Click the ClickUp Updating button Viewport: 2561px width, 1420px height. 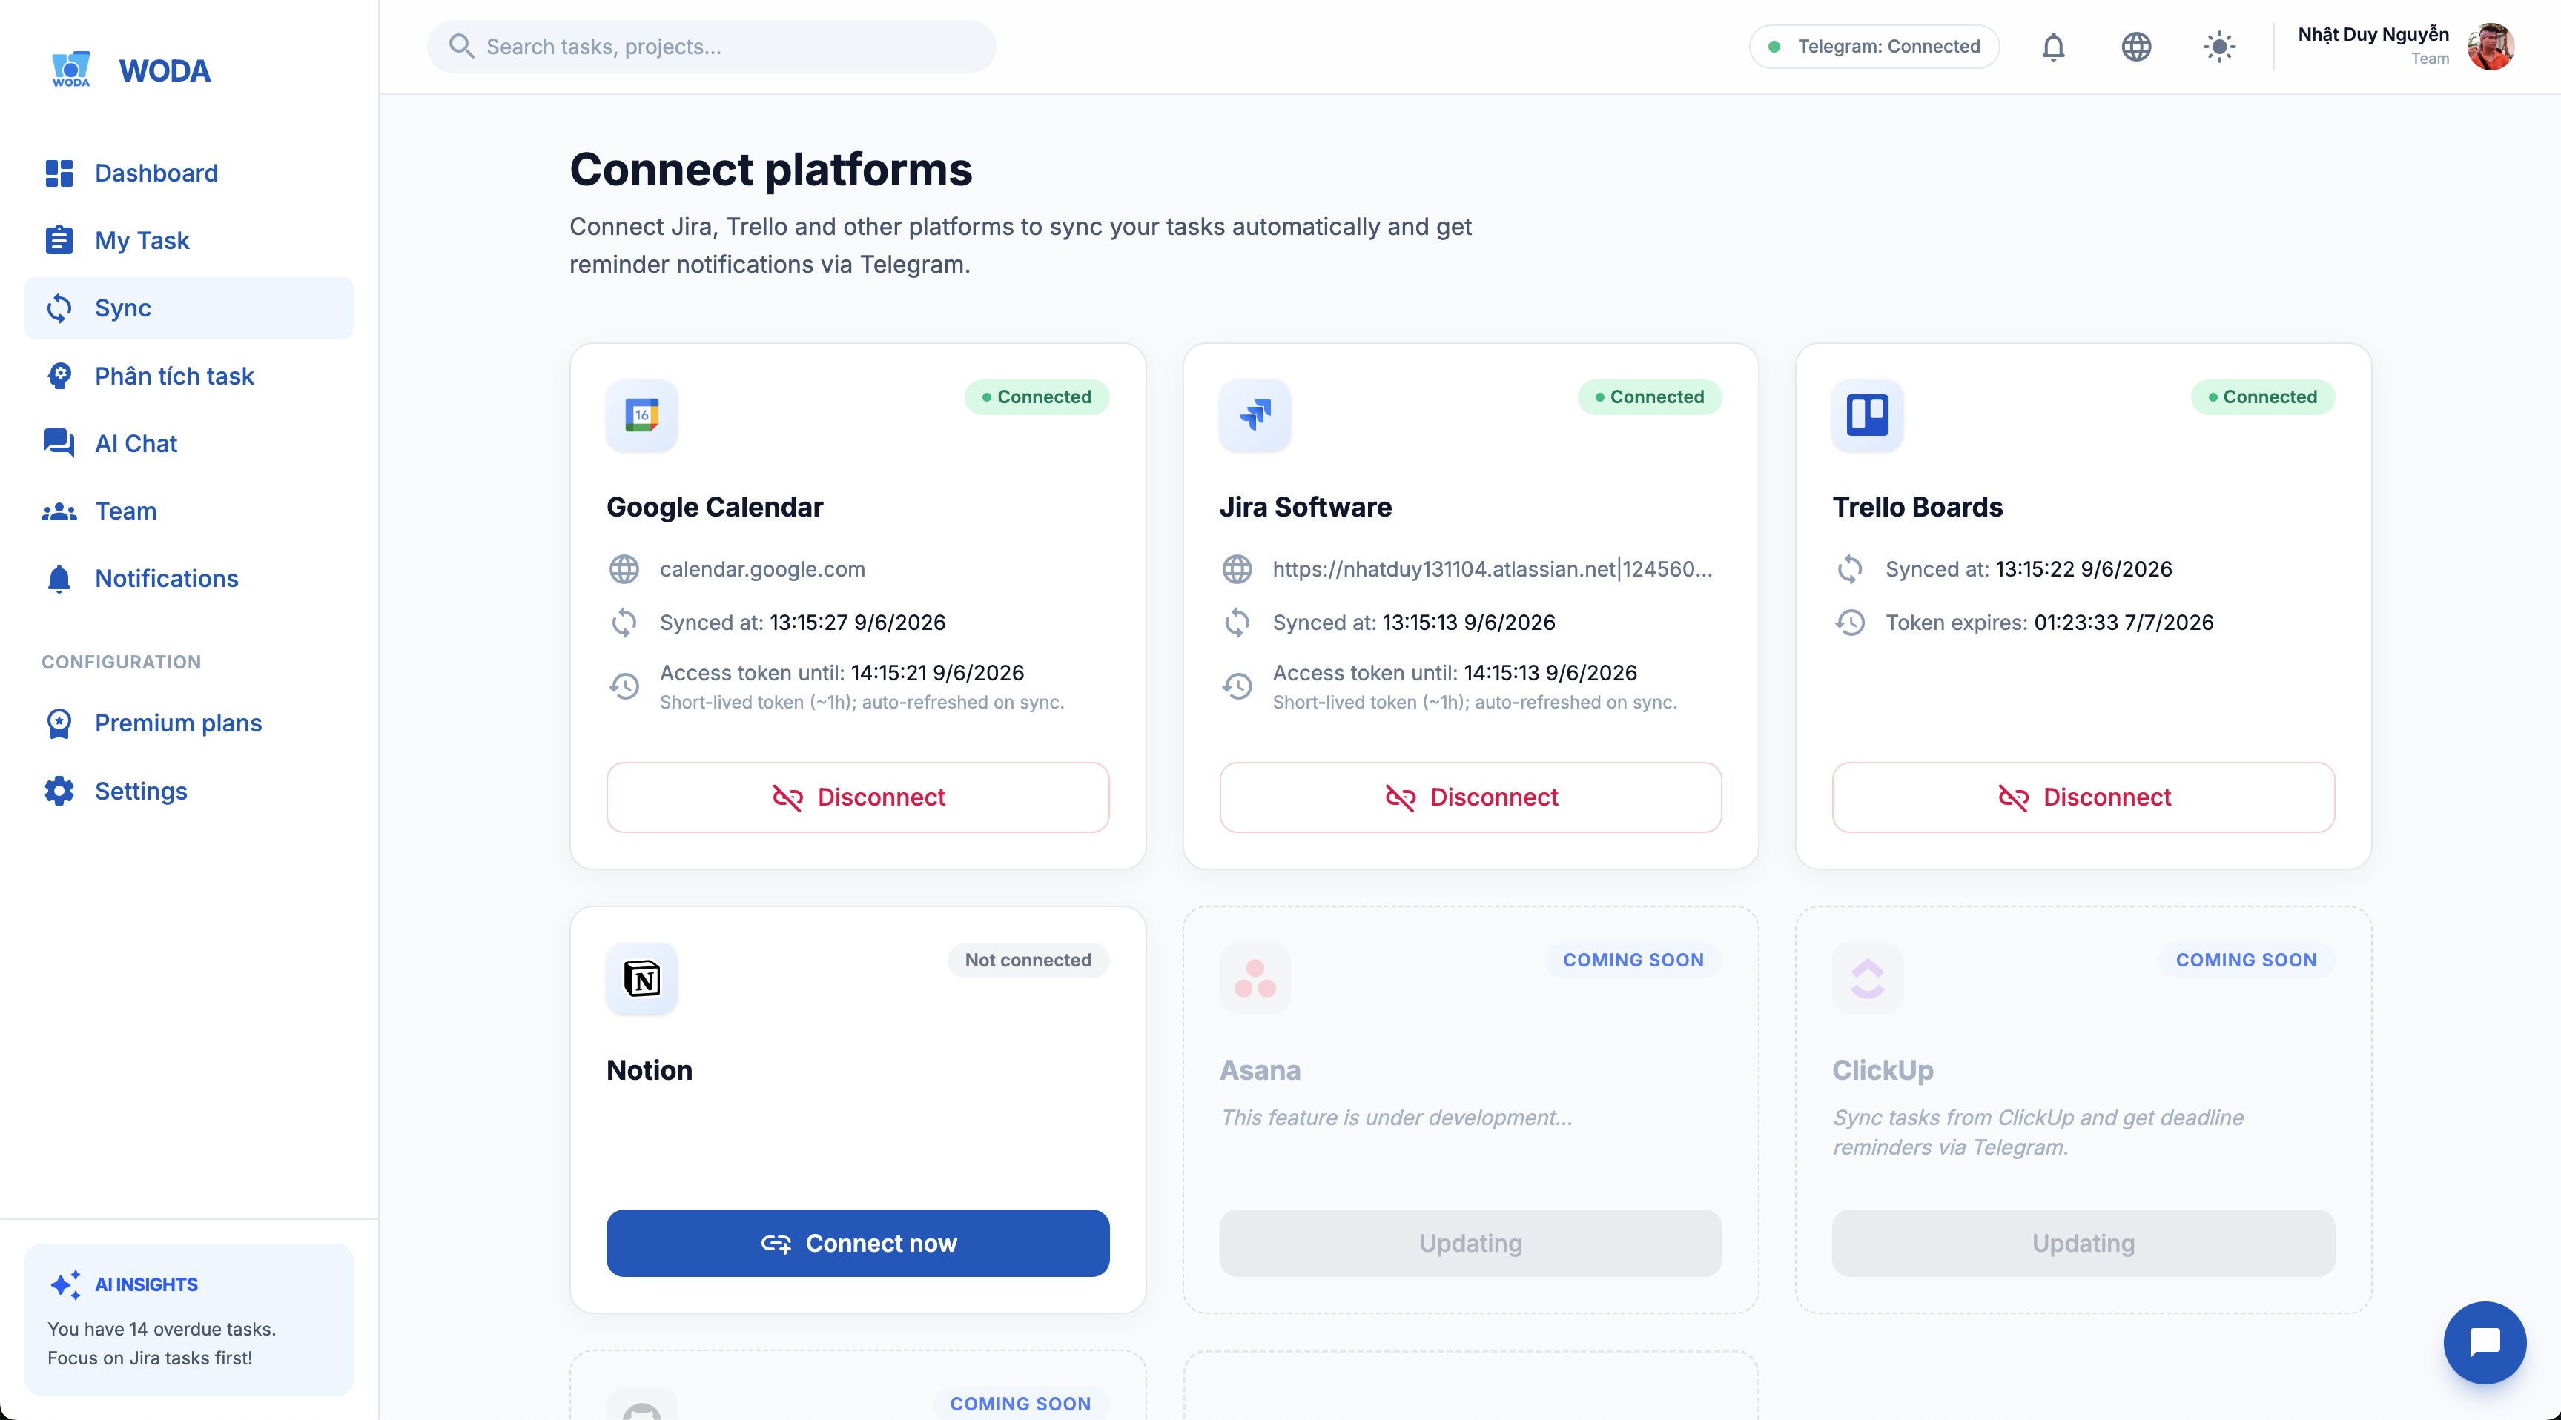[x=2083, y=1243]
